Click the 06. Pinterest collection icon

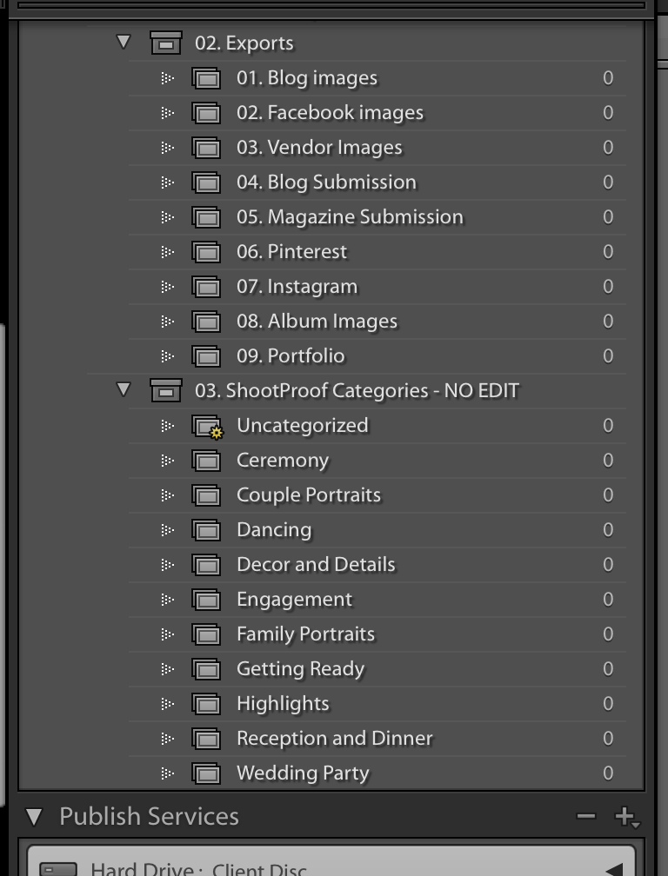[x=206, y=252]
